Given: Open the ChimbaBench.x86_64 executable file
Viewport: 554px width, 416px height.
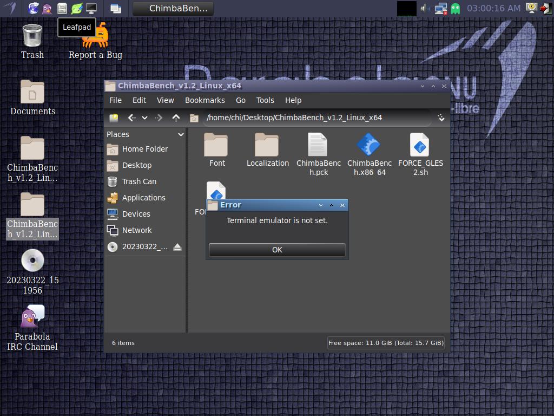Looking at the screenshot, I should (369, 146).
